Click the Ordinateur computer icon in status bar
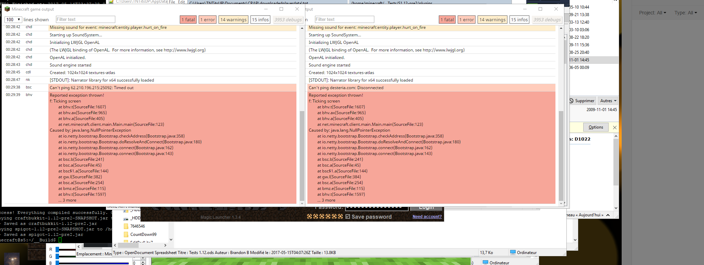Screen dimensions: 704x265 (x=513, y=253)
